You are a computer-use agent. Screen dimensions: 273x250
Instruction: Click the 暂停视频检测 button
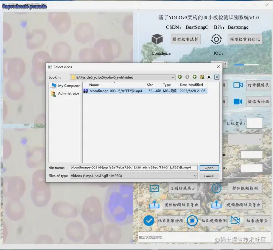pyautogui.click(x=245, y=188)
